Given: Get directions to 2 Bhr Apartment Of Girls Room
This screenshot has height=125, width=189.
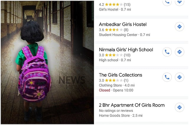Looking at the screenshot, I should (180, 107).
